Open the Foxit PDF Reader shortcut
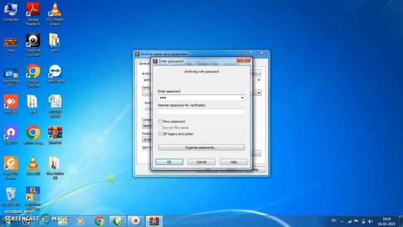The image size is (403, 227). click(x=11, y=168)
